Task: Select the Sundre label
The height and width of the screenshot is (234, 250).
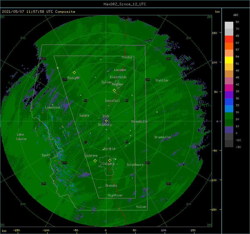Action: point(84,115)
